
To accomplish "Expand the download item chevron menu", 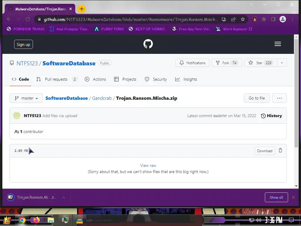I will point(63,197).
